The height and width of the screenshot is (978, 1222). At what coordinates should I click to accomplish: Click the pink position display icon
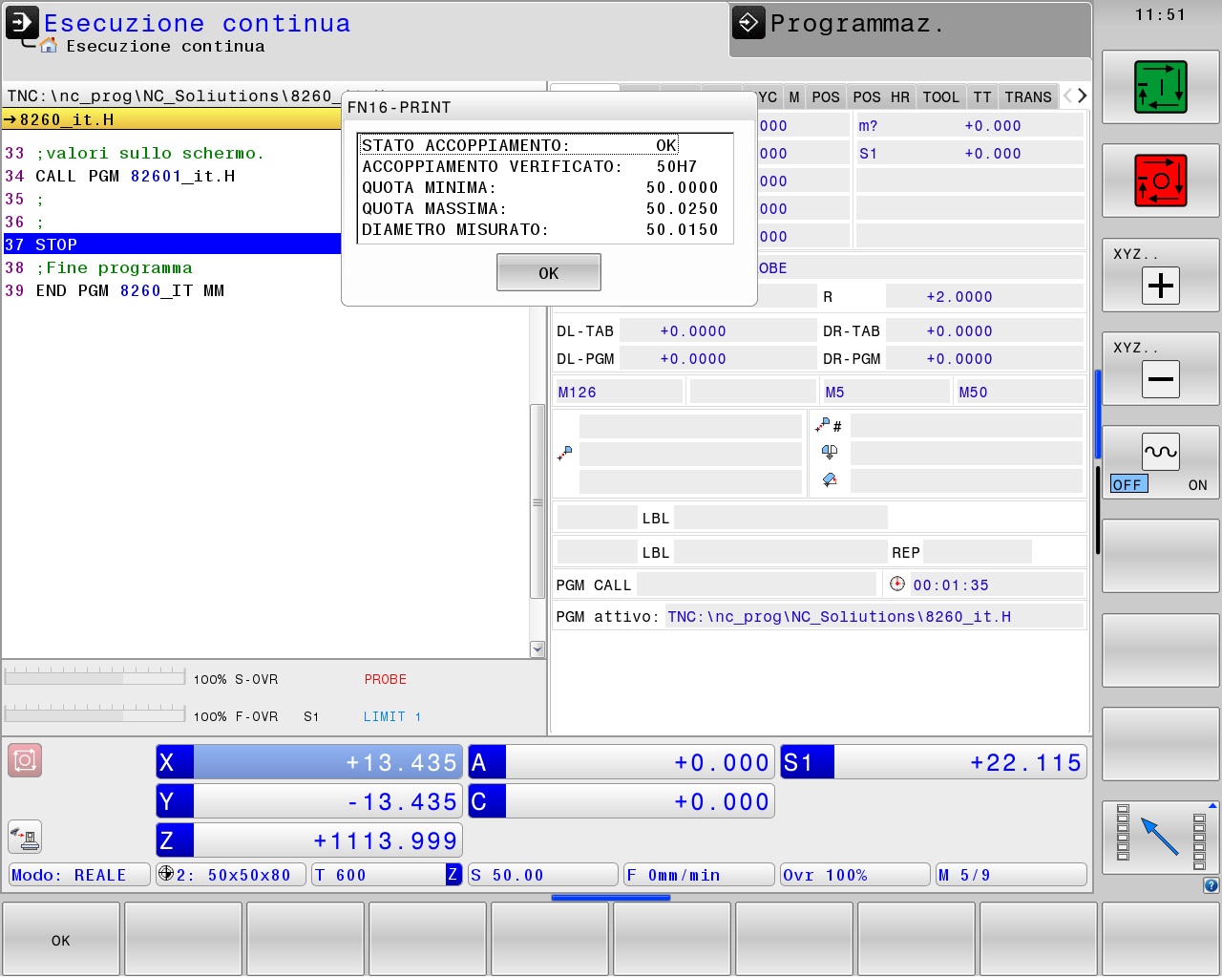point(25,760)
